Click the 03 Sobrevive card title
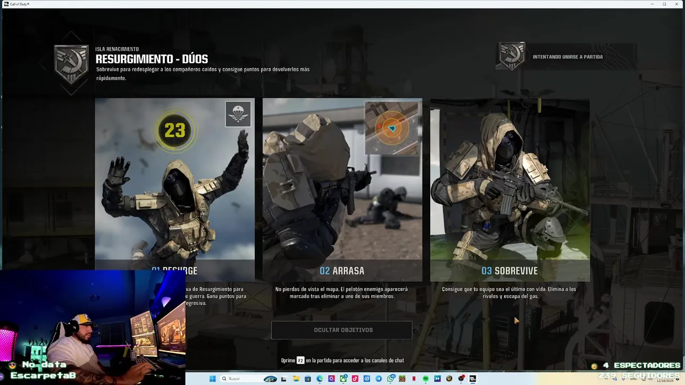This screenshot has height=385, width=685. point(509,271)
